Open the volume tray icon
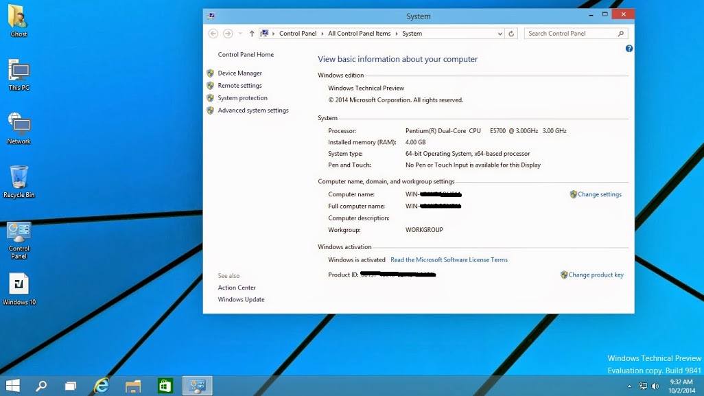 tap(655, 386)
